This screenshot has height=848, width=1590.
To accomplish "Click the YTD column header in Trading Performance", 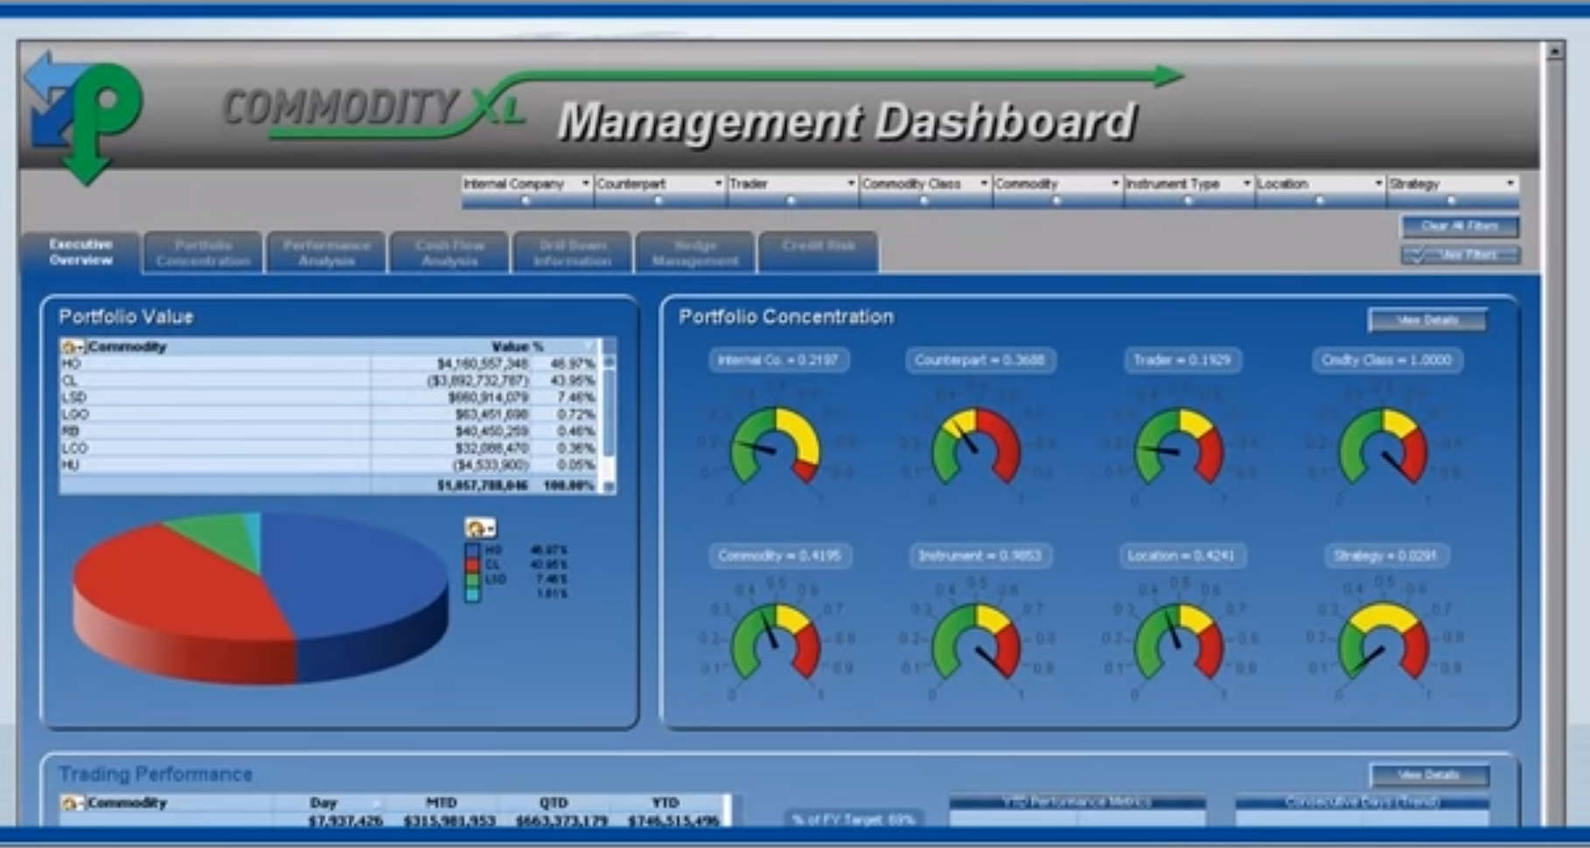I will click(x=665, y=803).
